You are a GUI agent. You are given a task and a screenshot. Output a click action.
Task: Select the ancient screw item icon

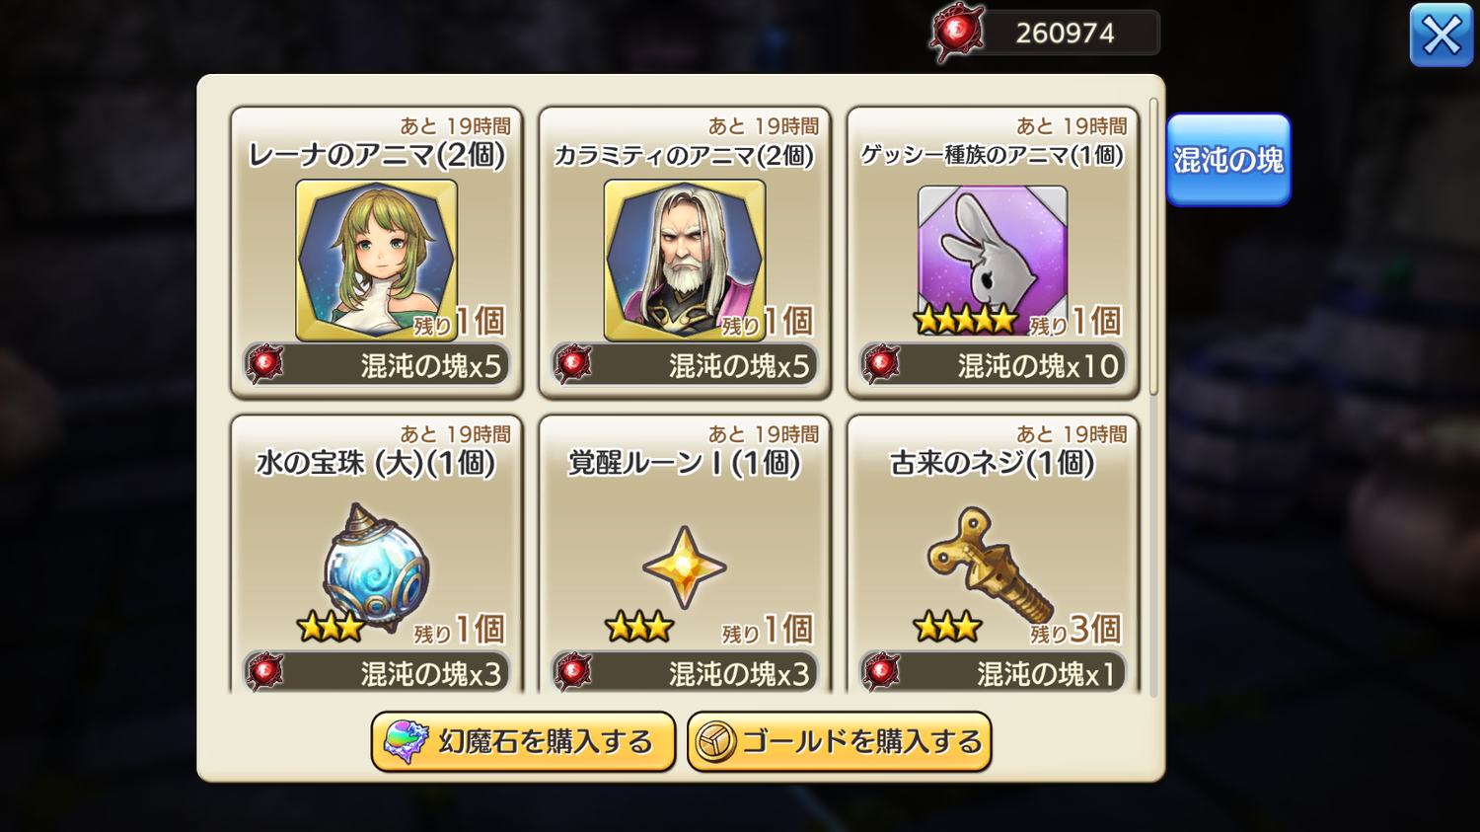point(990,565)
